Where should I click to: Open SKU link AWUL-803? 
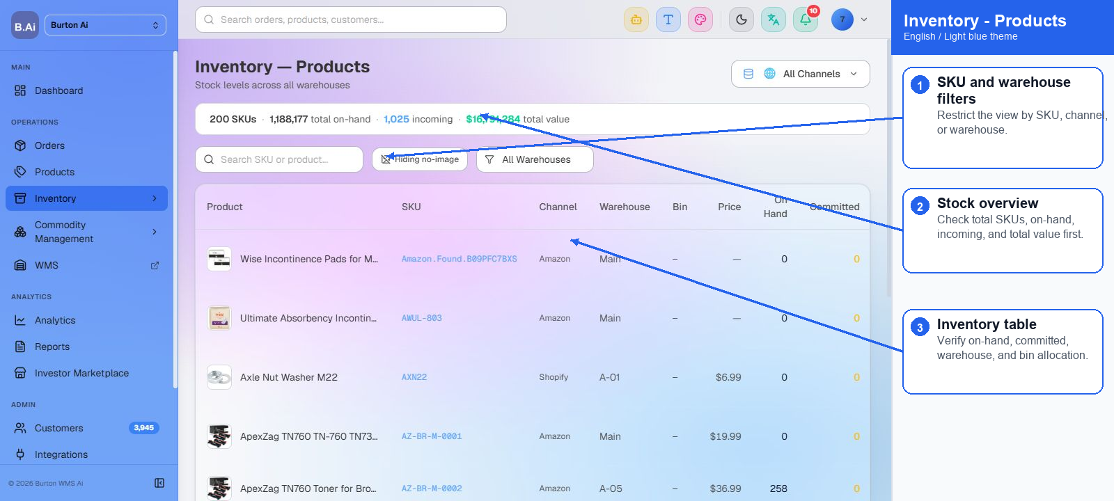[422, 318]
